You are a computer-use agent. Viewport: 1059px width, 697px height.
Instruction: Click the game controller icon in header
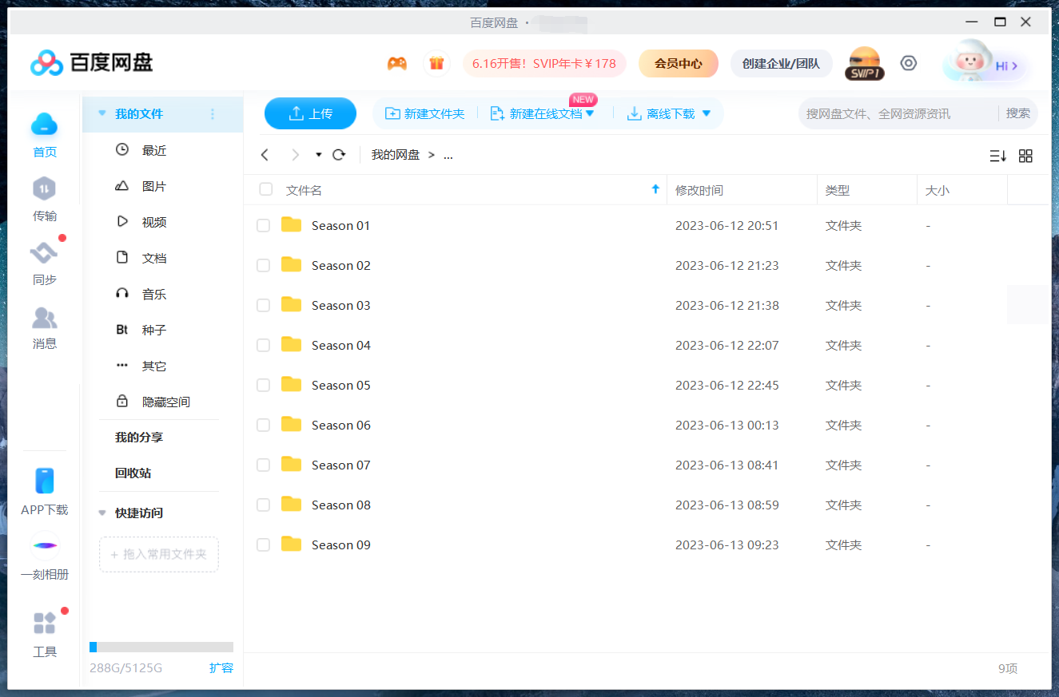coord(397,64)
